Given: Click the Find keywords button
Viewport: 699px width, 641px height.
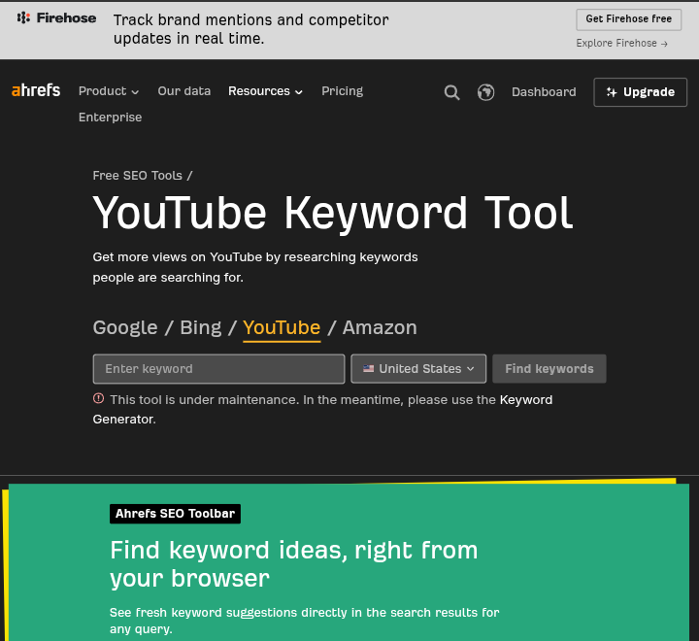Looking at the screenshot, I should coord(549,369).
